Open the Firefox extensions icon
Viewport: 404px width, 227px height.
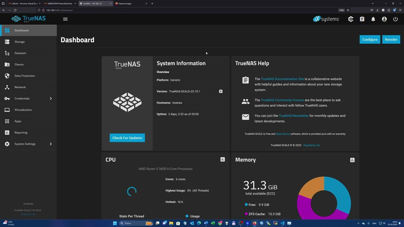tap(389, 10)
